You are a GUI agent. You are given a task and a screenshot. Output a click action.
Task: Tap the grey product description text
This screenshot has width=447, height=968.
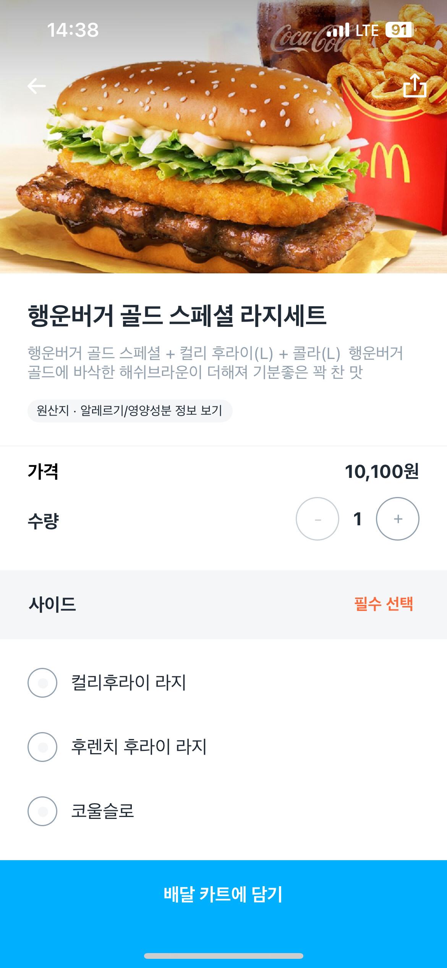pyautogui.click(x=215, y=362)
